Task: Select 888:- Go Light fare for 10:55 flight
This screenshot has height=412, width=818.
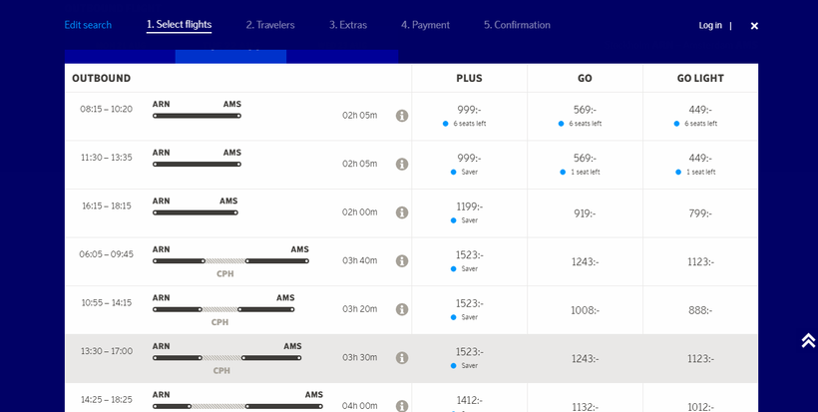Action: tap(700, 310)
